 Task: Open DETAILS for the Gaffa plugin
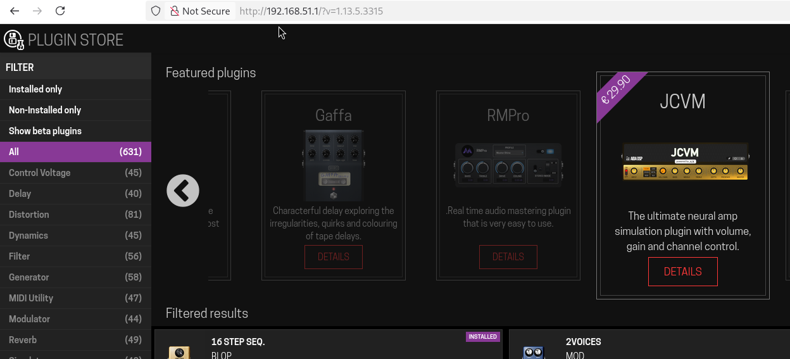[333, 257]
